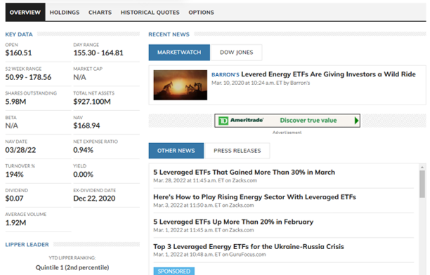Click the green arrow on the ad banner
Screen dimensions: 430x275
(x=356, y=121)
